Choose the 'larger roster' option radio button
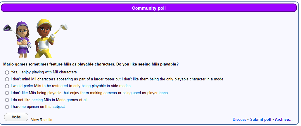 click(x=7, y=79)
